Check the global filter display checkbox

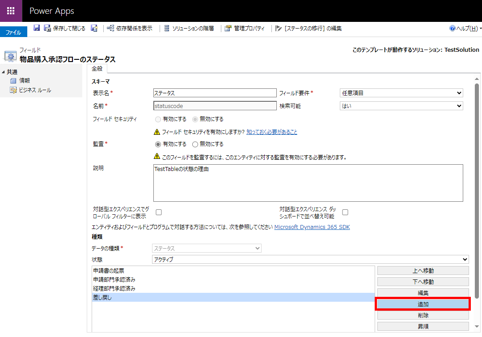[159, 212]
